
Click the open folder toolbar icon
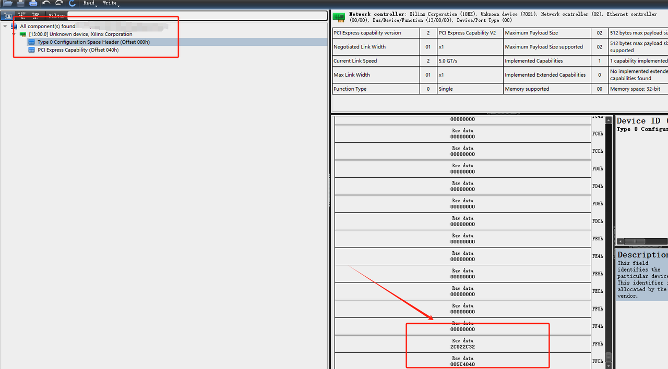point(8,3)
